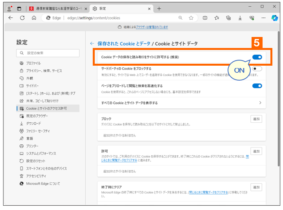Open the ブラウザーは管理されています link
283x210 pixels.
153,27
